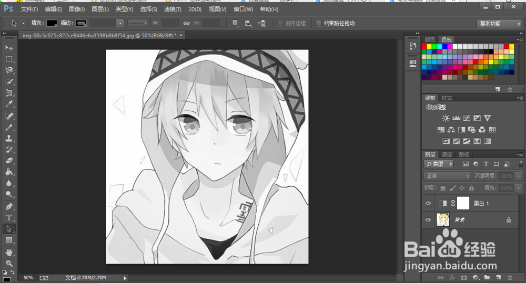526x284 pixels.
Task: Switch to the 样式 tab
Action: [447, 98]
